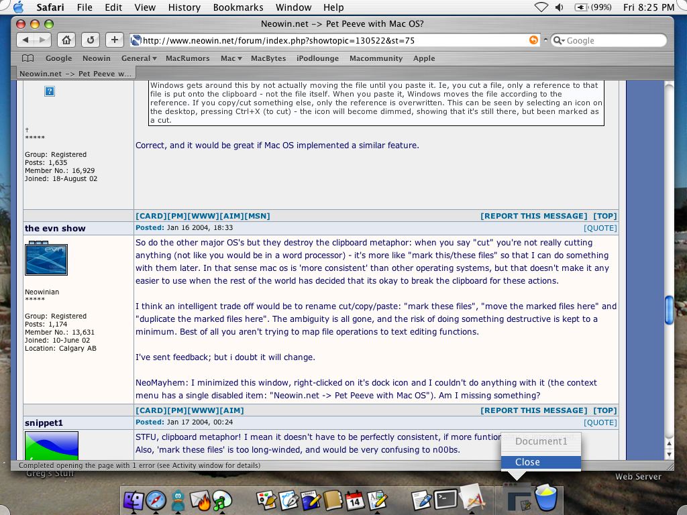Click [QUOTE] on the evn show's post
The width and height of the screenshot is (687, 515).
point(600,228)
